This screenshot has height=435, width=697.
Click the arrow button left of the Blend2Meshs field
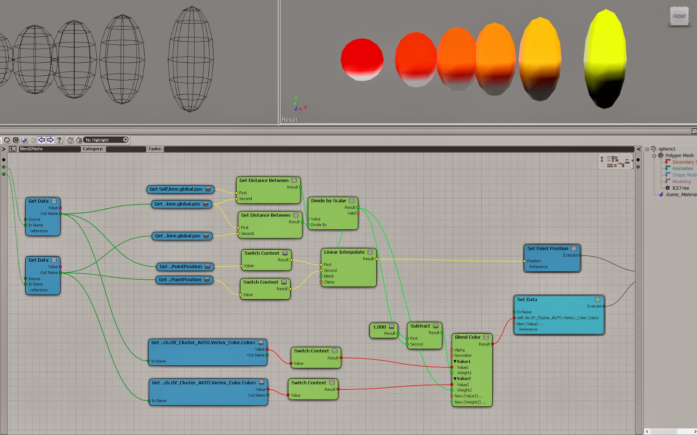tap(3, 149)
